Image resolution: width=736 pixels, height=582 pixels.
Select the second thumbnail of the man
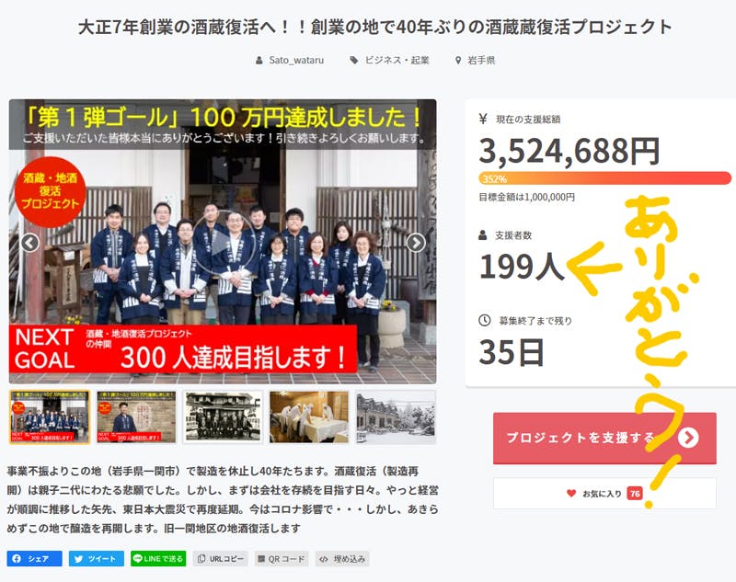click(136, 417)
